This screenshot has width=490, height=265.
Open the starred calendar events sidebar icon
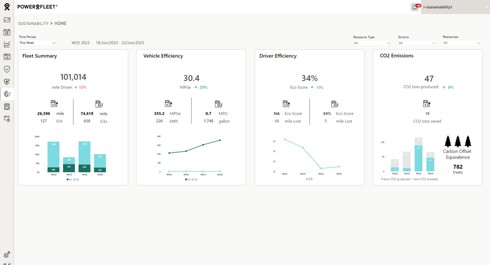[7, 32]
